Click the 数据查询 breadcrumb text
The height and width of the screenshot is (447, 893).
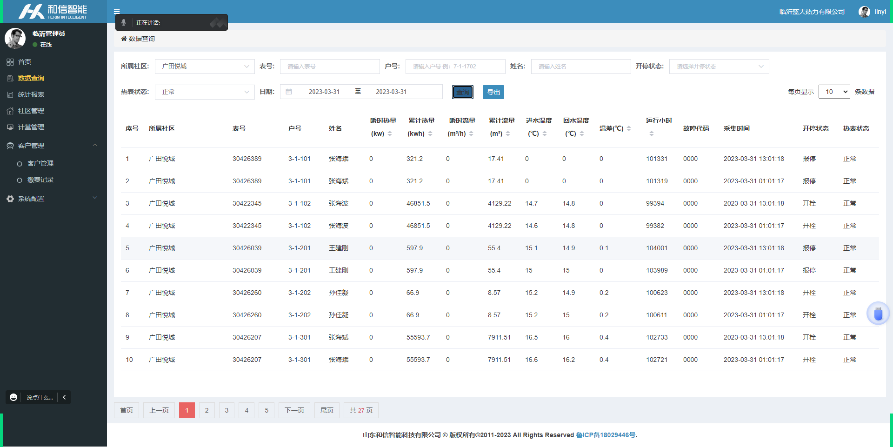coord(142,39)
